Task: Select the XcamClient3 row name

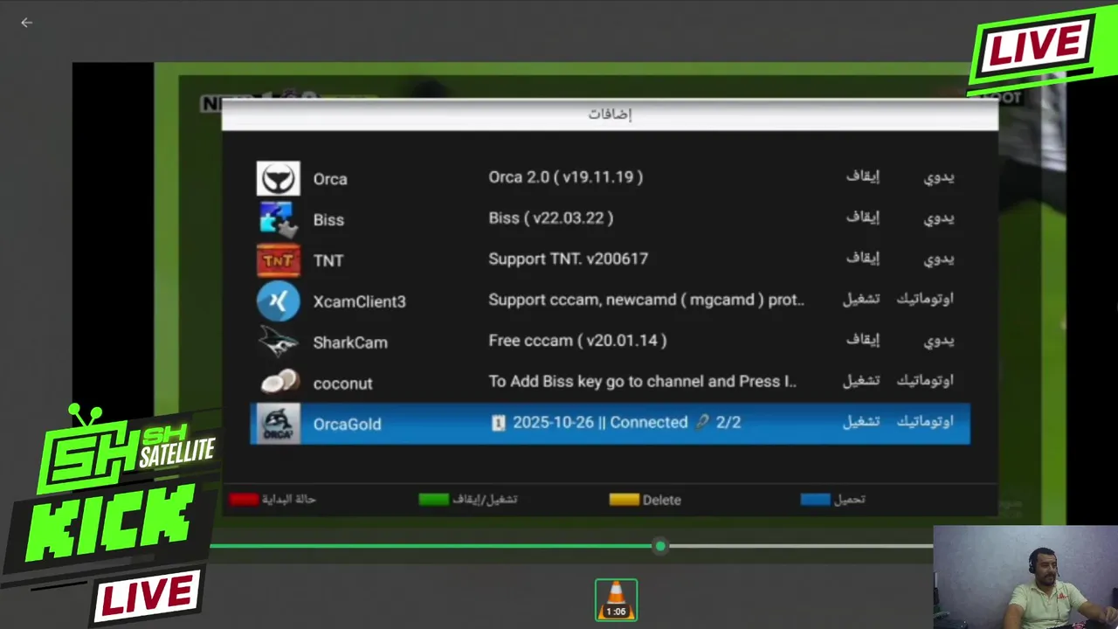Action: (359, 301)
